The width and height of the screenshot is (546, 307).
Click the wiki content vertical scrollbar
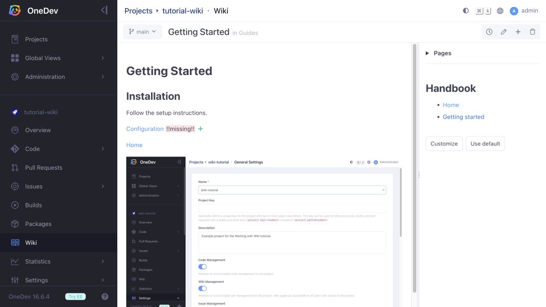pos(415,168)
